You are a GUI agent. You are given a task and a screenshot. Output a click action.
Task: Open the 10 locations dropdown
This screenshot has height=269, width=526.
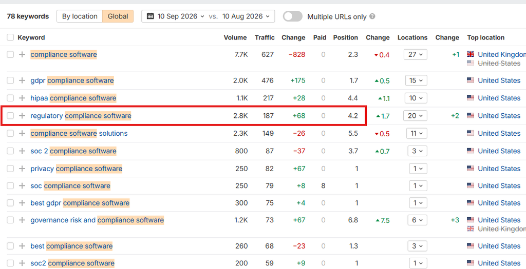[416, 98]
